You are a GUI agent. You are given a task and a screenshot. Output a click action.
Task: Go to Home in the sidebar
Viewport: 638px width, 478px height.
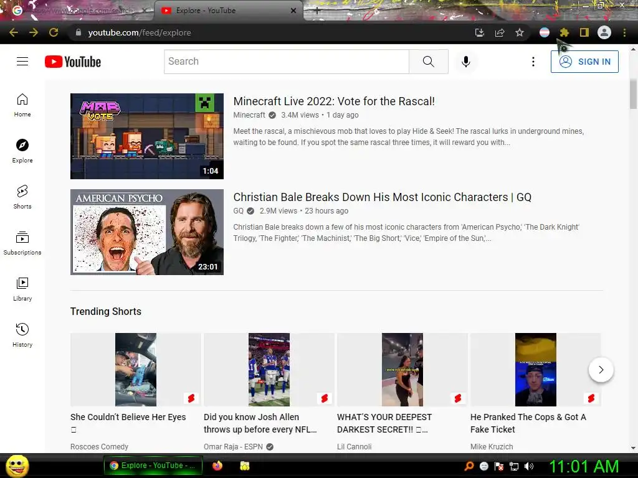(x=22, y=105)
